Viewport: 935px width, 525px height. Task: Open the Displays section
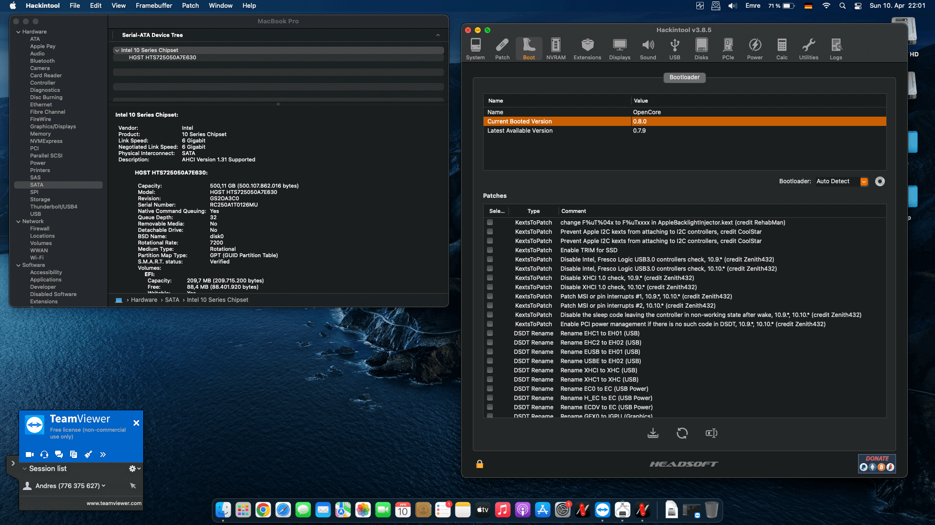[619, 49]
